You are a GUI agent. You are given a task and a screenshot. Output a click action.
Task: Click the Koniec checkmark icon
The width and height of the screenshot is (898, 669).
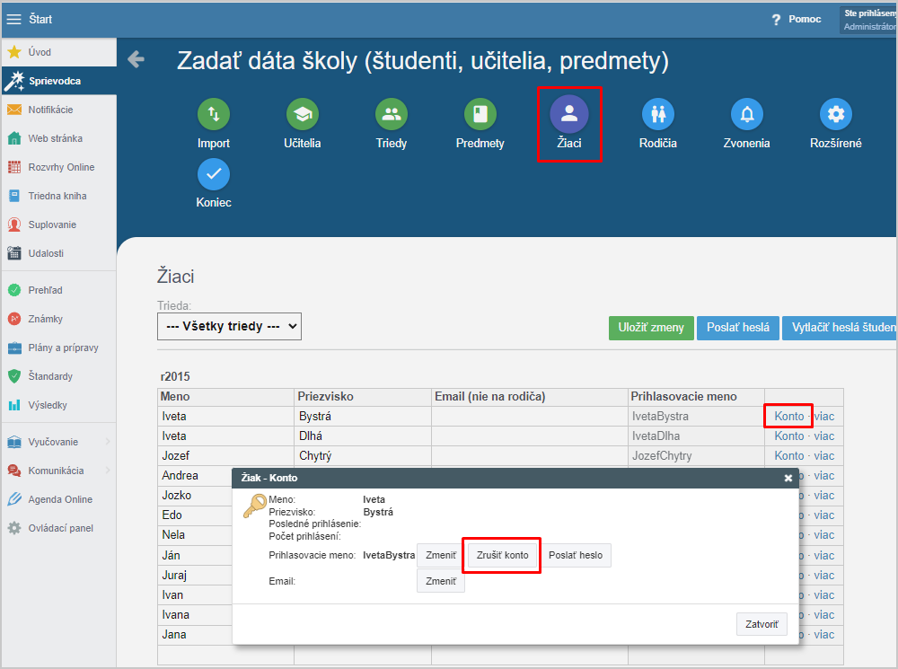pyautogui.click(x=214, y=173)
